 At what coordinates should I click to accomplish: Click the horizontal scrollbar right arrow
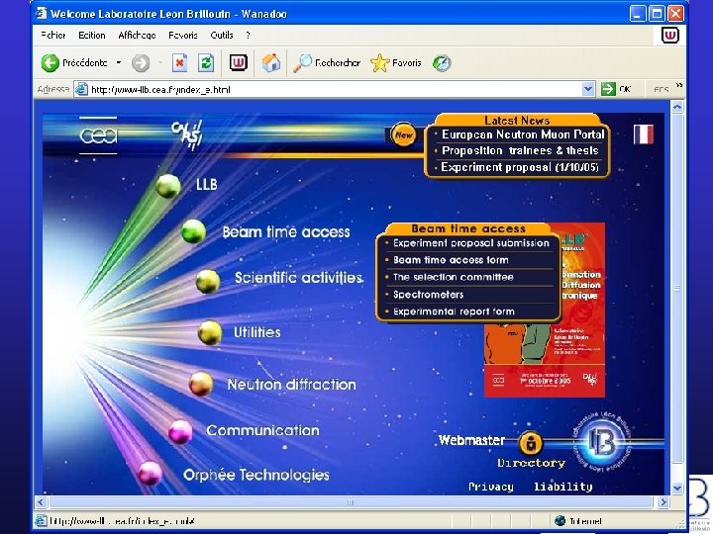coord(663,501)
